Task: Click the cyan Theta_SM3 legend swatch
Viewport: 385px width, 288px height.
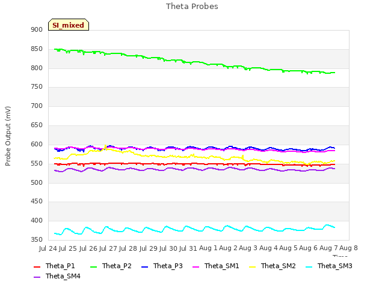Action: click(309, 266)
